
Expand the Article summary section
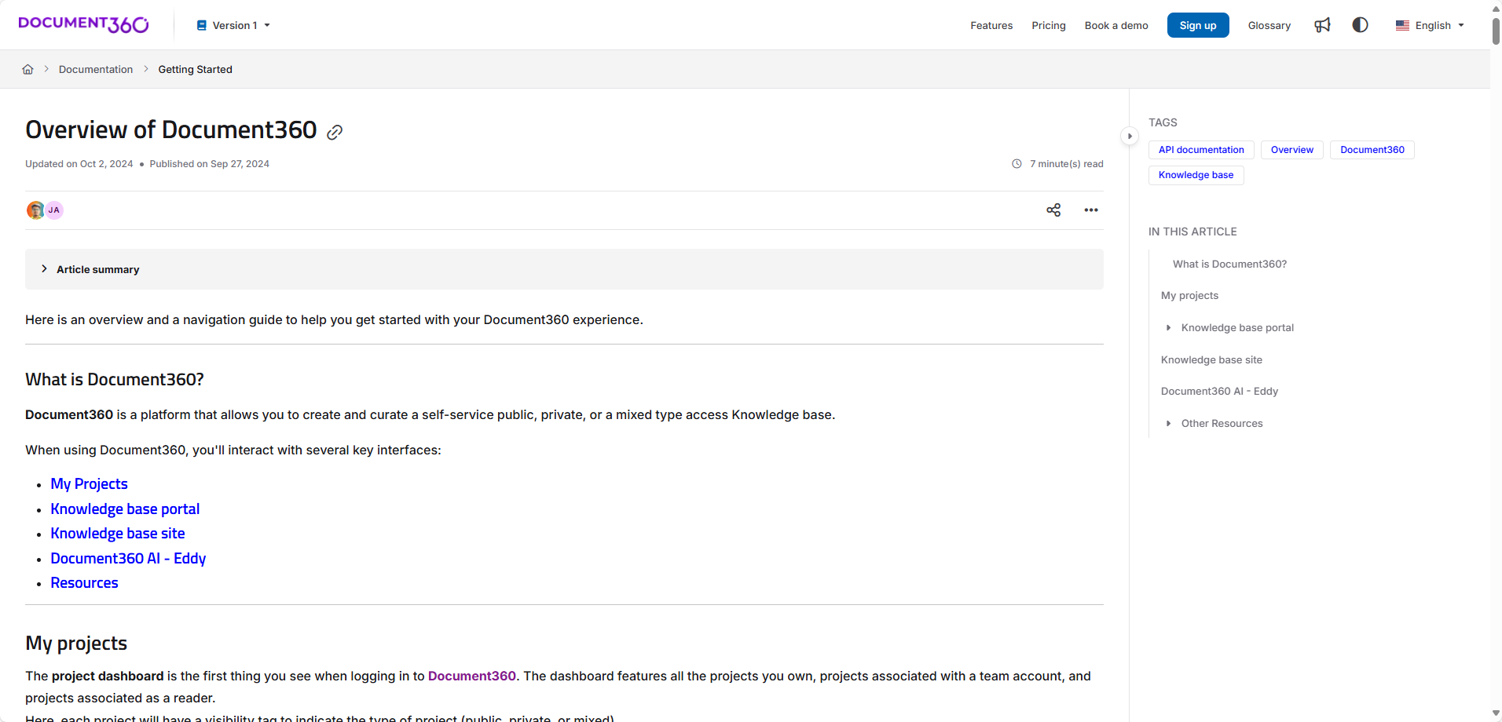click(564, 269)
